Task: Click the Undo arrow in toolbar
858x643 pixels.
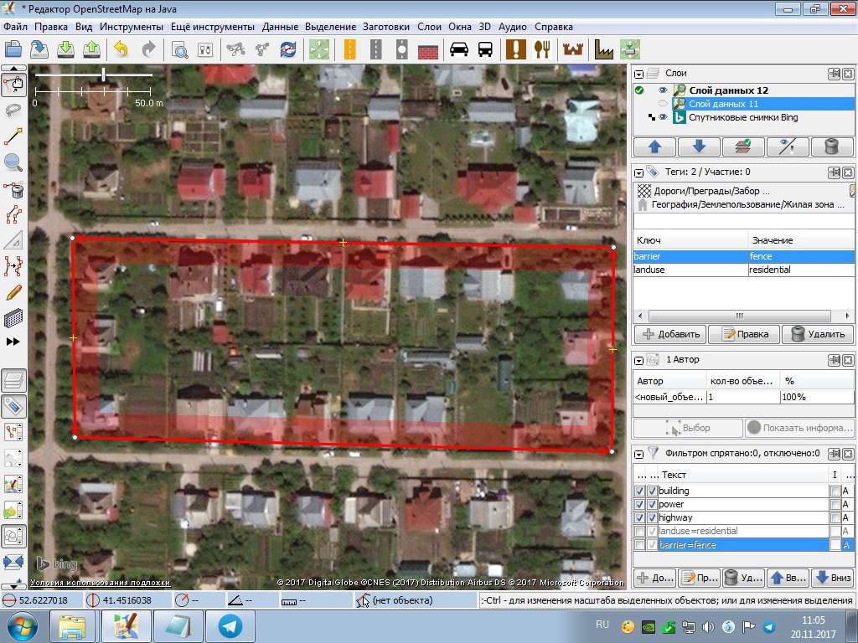Action: (121, 49)
